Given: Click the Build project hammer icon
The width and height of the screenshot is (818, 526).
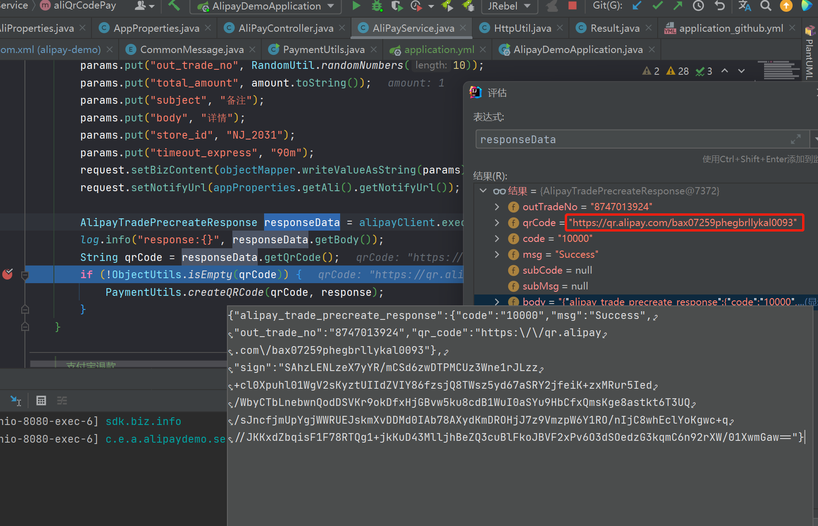Looking at the screenshot, I should (174, 5).
